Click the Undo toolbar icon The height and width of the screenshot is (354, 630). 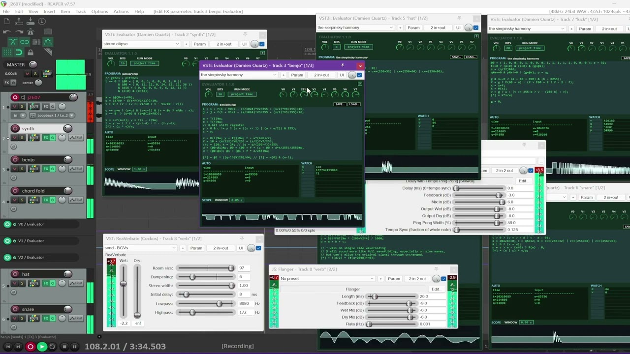pyautogui.click(x=7, y=32)
